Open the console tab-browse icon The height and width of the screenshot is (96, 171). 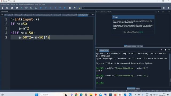click(97, 50)
